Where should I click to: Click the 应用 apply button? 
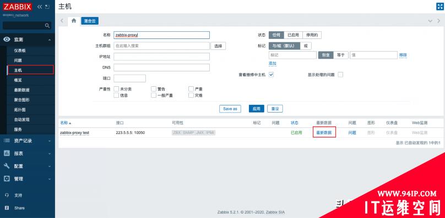[x=257, y=109]
